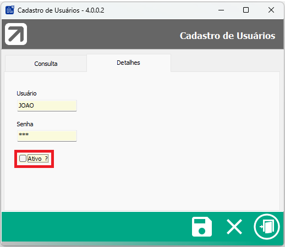Click the arrow logo in the gray header
This screenshot has width=285, height=247.
tap(16, 34)
